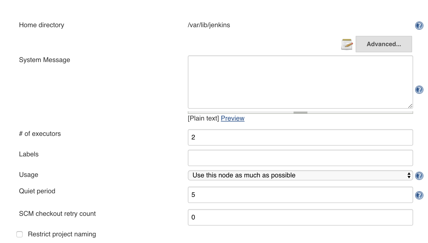
Task: Click the System Message textarea corner grip
Action: [x=410, y=106]
